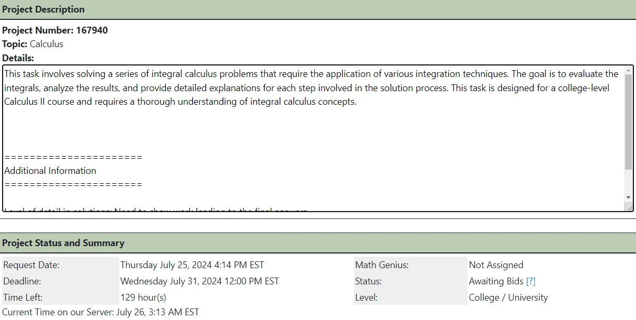Click the [?] help link beside Awaiting Bids

click(530, 281)
